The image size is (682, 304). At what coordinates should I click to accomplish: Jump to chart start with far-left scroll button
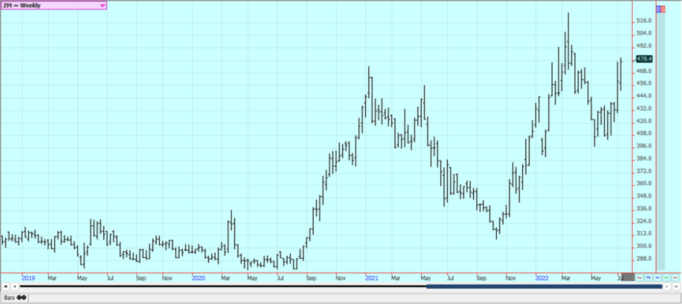click(x=5, y=287)
